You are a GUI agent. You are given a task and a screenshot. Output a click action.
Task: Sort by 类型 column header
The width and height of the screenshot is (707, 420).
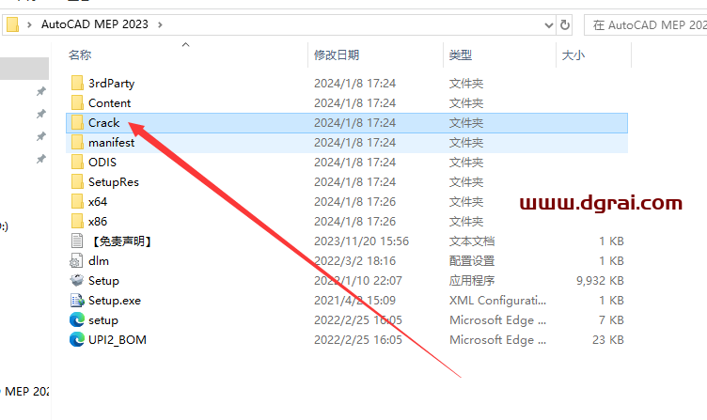[461, 55]
